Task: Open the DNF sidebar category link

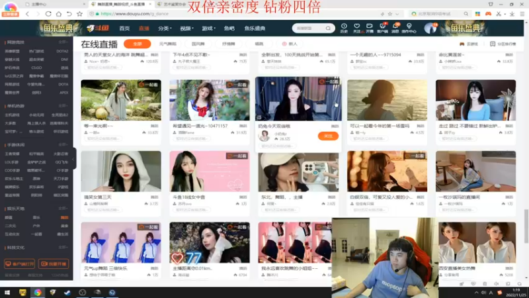Action: pyautogui.click(x=64, y=60)
